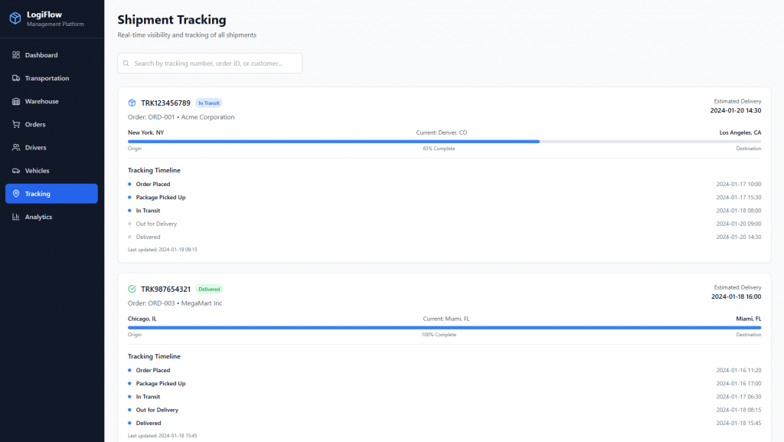Click the Warehouse building icon
The height and width of the screenshot is (442, 784).
(16, 101)
